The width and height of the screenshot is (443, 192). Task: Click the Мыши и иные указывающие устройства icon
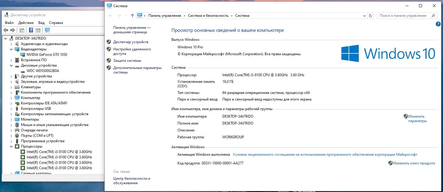17,125
